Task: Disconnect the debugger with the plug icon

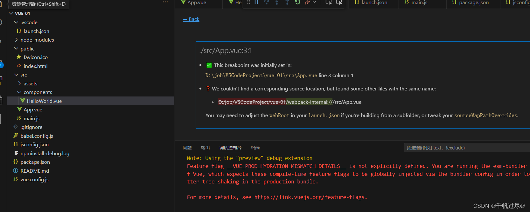Action: (307, 2)
